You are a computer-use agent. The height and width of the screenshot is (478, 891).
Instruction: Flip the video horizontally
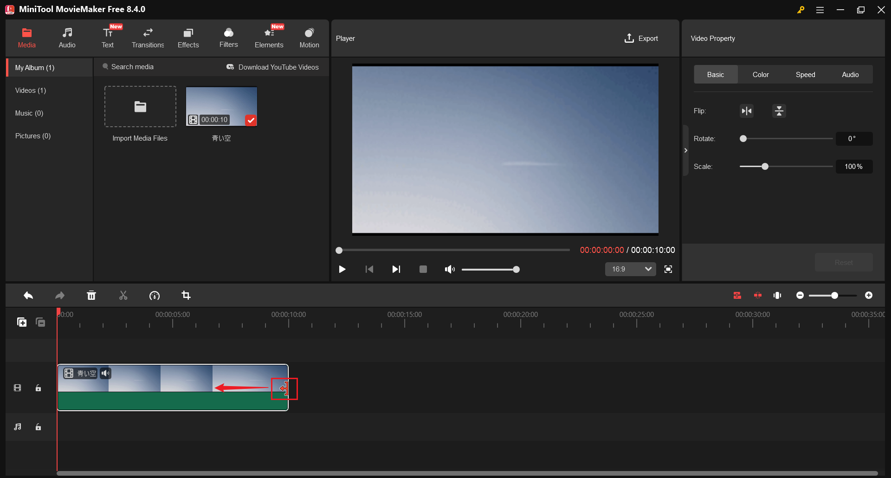(x=746, y=111)
